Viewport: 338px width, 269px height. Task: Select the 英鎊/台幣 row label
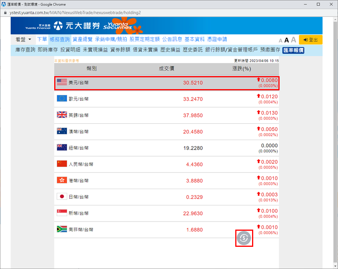79,115
